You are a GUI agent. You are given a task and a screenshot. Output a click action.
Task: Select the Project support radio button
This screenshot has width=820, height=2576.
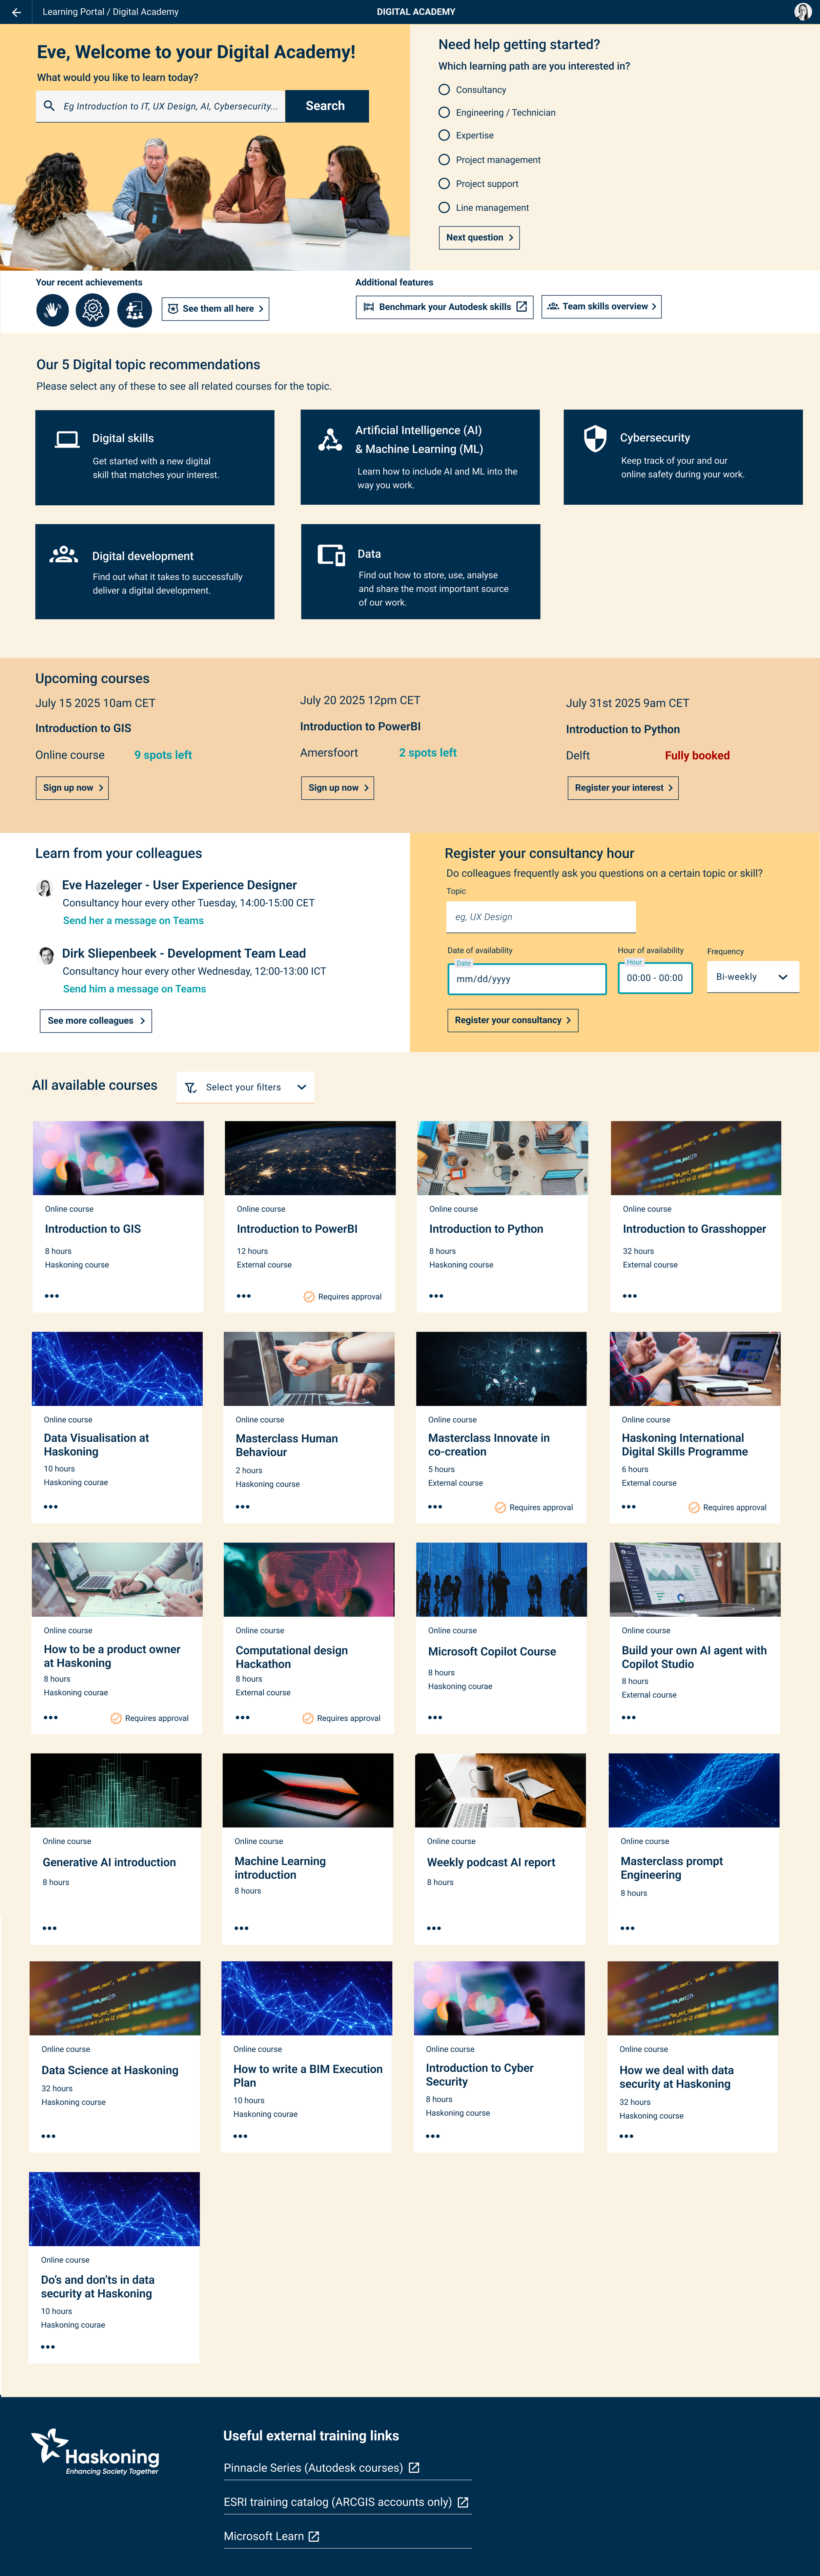pyautogui.click(x=444, y=184)
